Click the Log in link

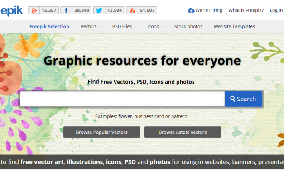[x=276, y=10]
